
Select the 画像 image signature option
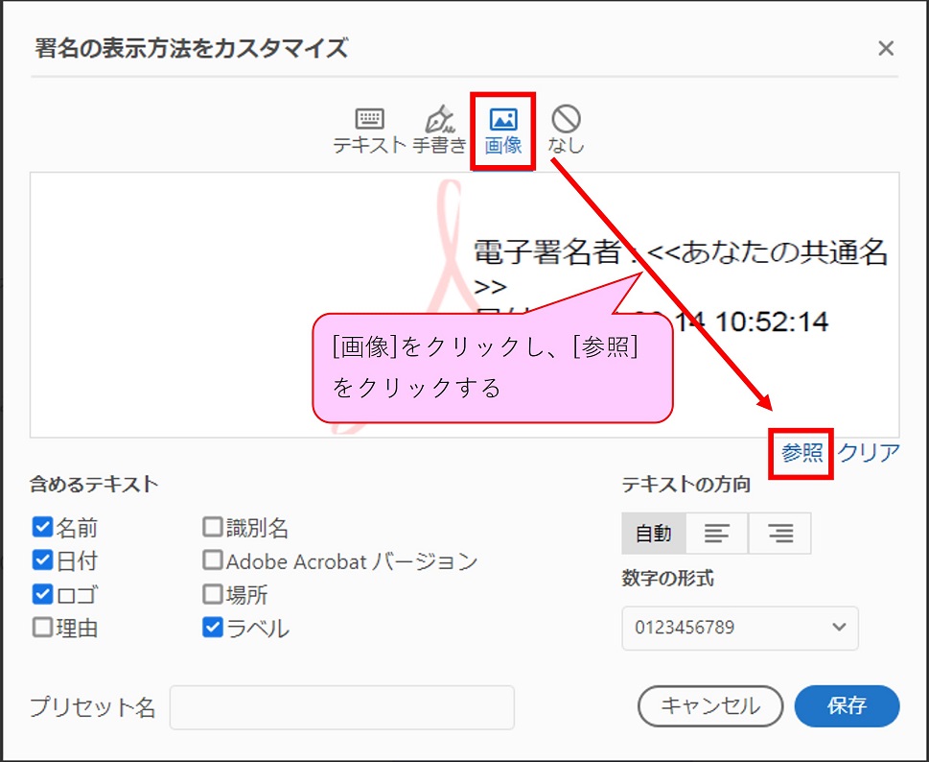(503, 131)
